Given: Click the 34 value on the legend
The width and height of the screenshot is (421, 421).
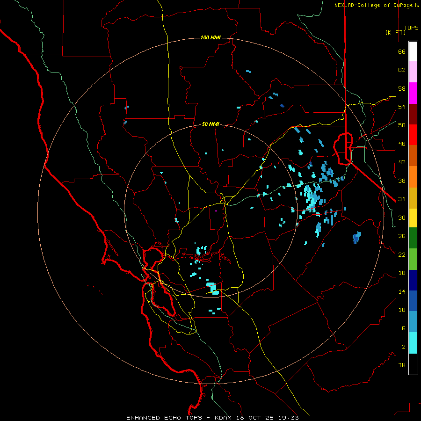Looking at the screenshot, I should pyautogui.click(x=402, y=199).
